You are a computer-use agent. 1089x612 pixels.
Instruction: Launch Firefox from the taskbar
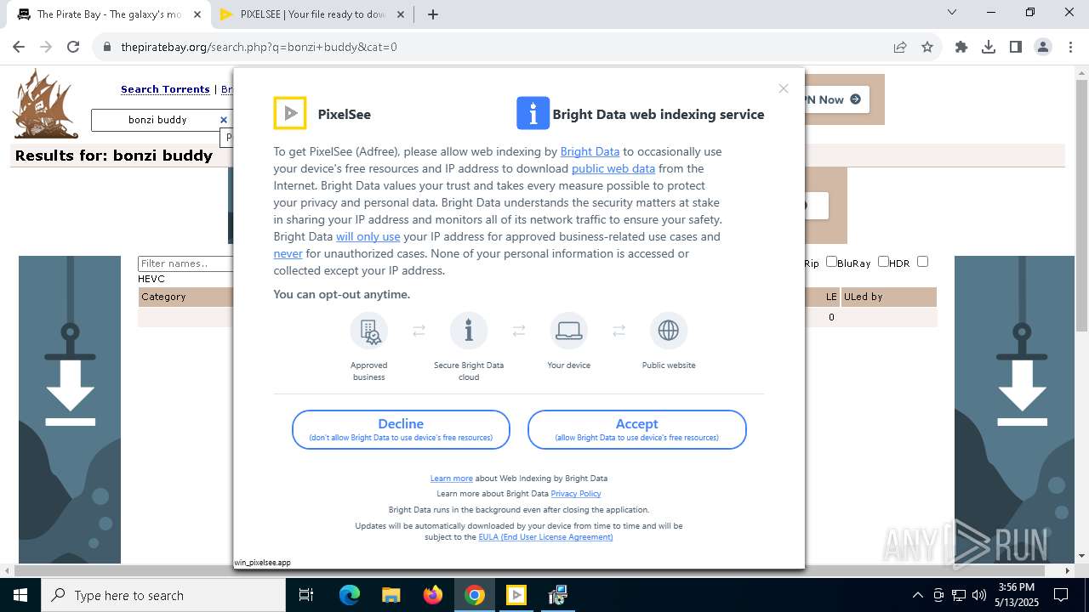tap(433, 595)
